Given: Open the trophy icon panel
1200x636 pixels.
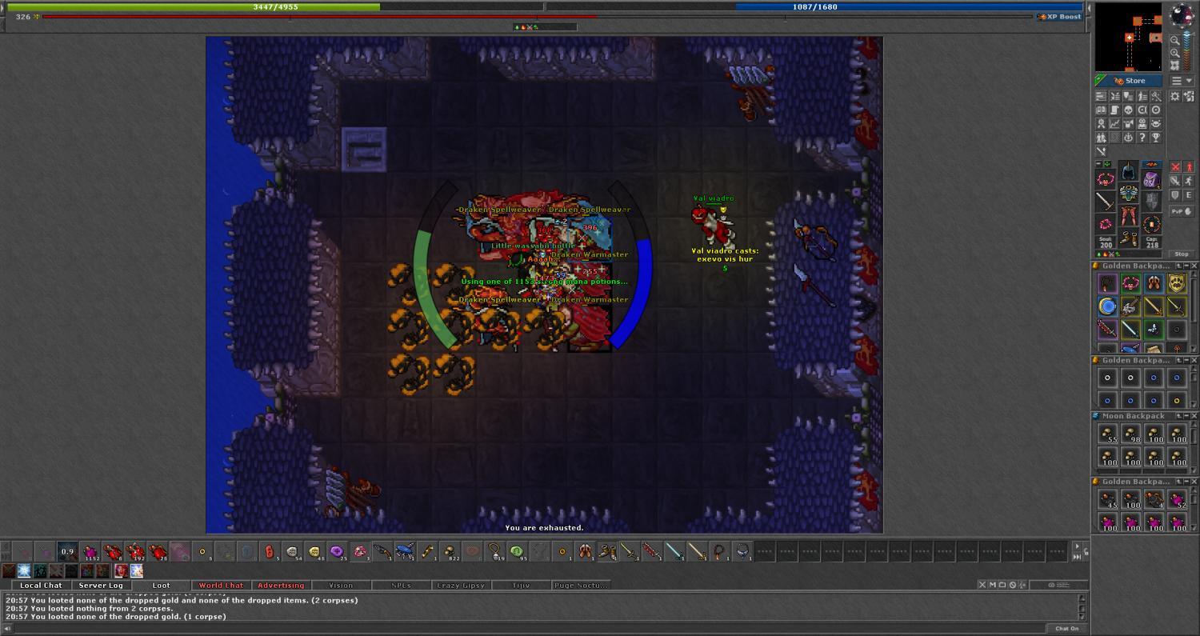Looking at the screenshot, I should pyautogui.click(x=1156, y=137).
